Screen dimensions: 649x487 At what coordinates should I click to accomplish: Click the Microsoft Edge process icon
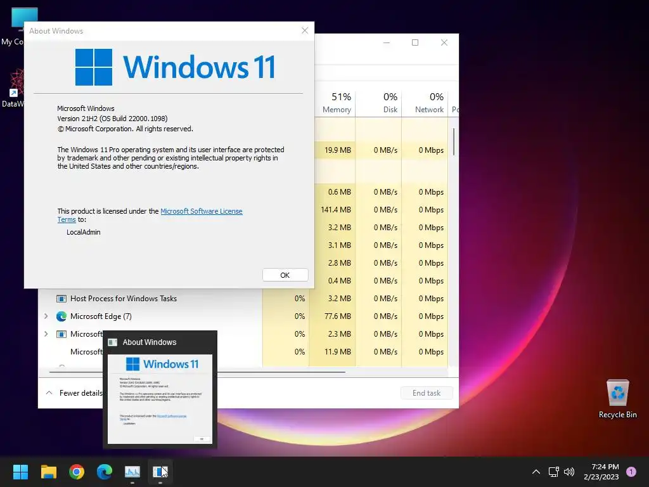[x=61, y=316]
